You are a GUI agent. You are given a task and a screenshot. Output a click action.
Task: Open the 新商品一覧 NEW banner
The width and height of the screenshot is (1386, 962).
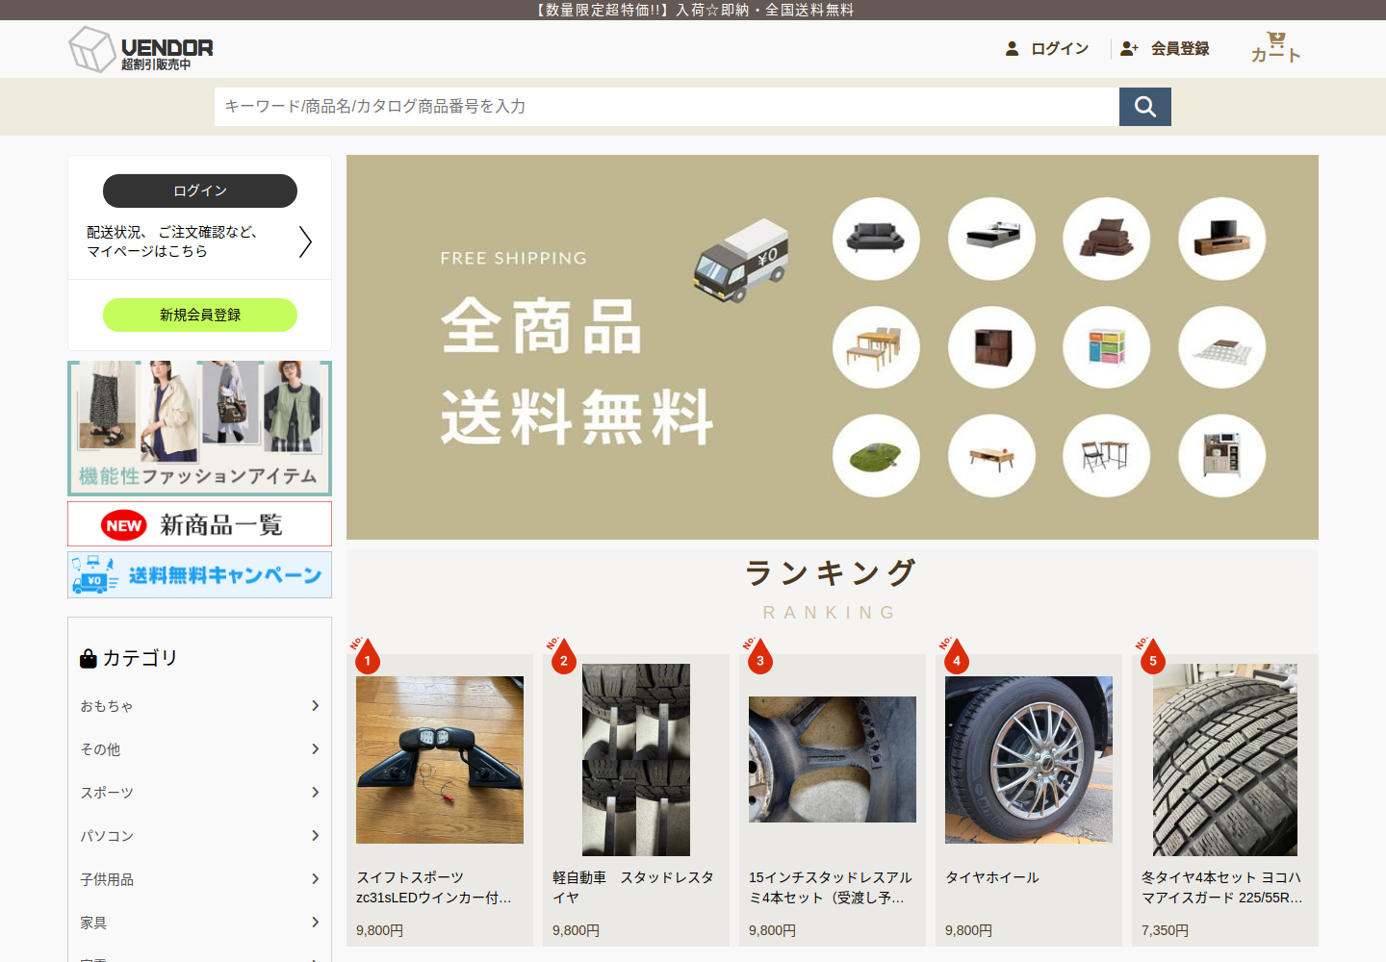click(200, 524)
